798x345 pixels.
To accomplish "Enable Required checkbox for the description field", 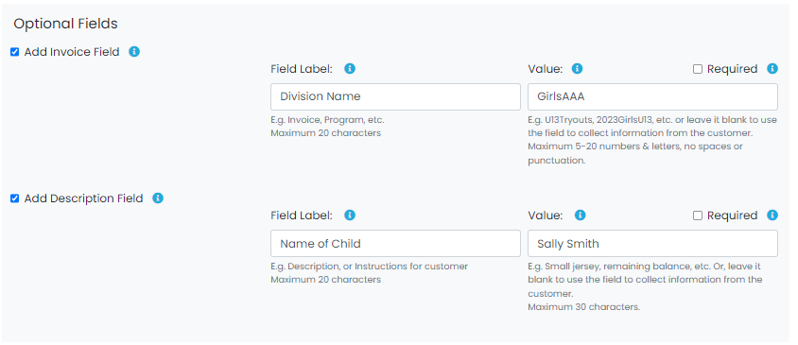I will 698,216.
